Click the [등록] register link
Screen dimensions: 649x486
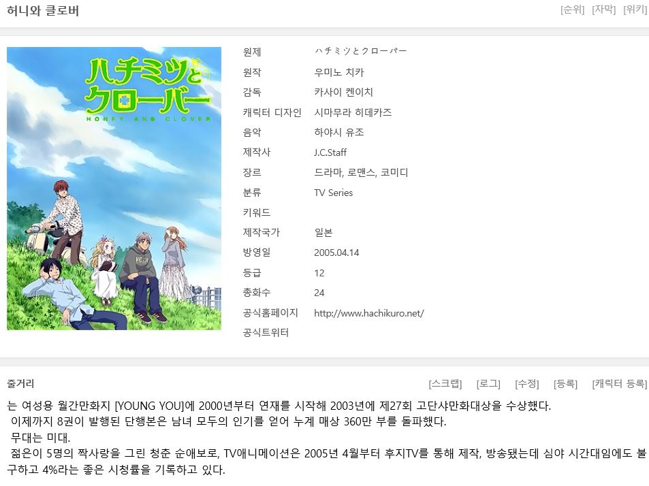pos(565,384)
